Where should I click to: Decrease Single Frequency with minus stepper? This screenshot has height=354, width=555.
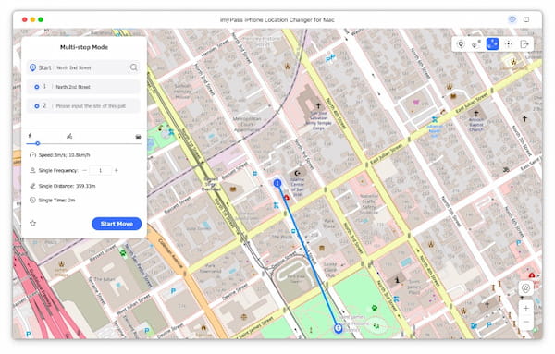[x=84, y=170]
